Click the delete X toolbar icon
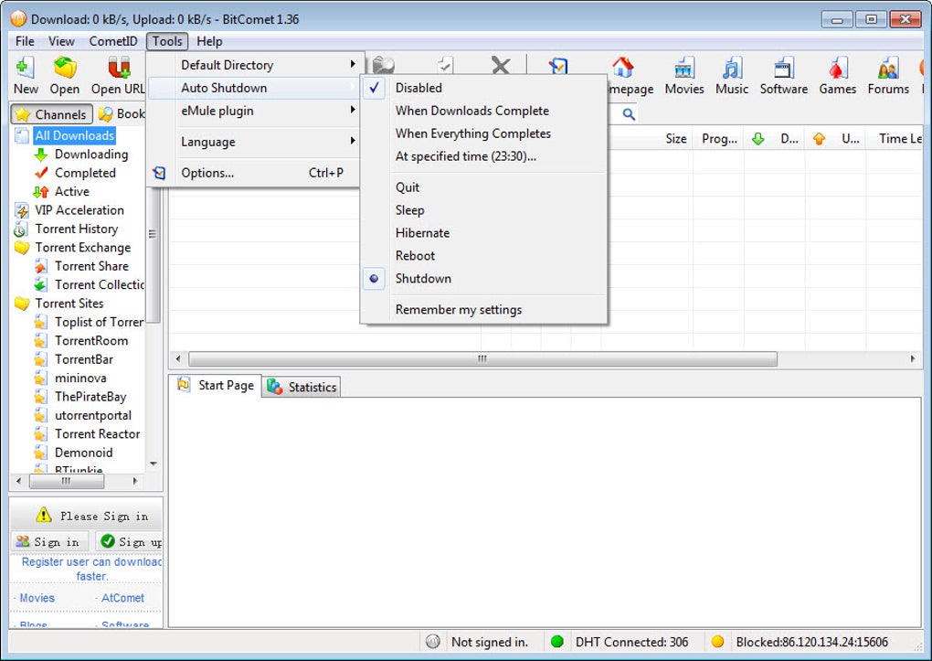This screenshot has height=661, width=932. (501, 65)
